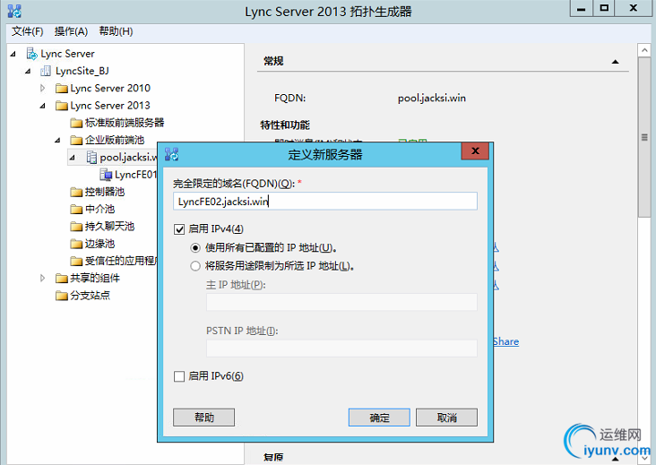656x465 pixels.
Task: Select the 标准版前端服务器 tree item
Action: 125,123
